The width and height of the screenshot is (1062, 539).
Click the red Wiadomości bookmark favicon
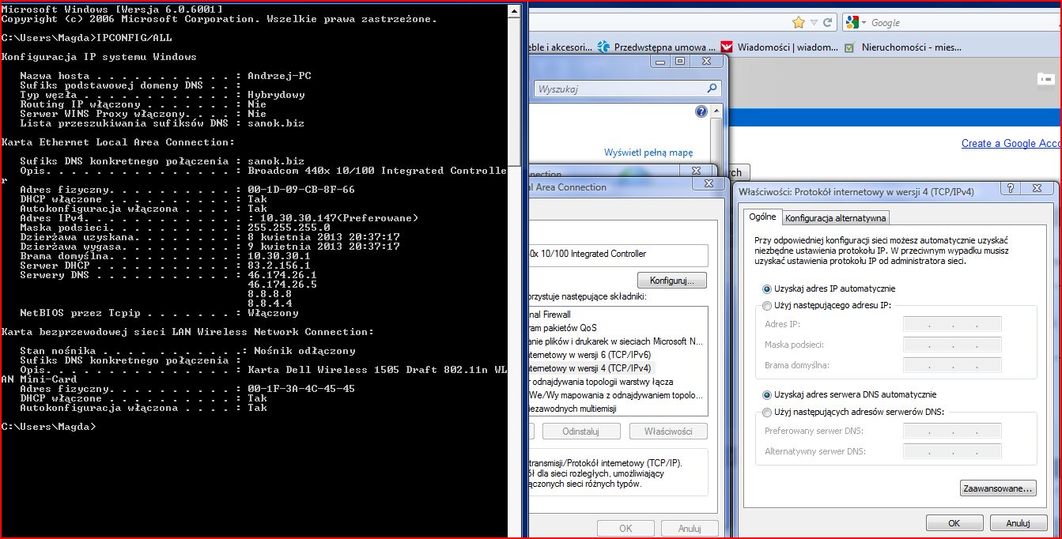click(727, 47)
